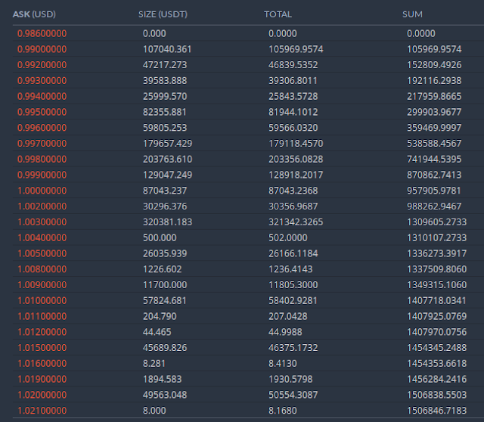Click size value 107040.361
This screenshot has height=422, width=484.
[167, 49]
